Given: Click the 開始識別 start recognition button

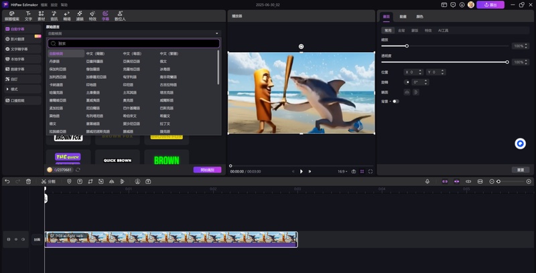Looking at the screenshot, I should pos(207,170).
